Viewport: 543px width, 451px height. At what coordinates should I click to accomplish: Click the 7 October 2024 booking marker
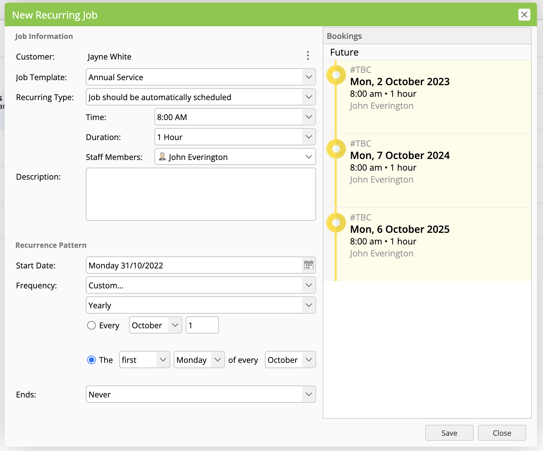[x=336, y=149]
